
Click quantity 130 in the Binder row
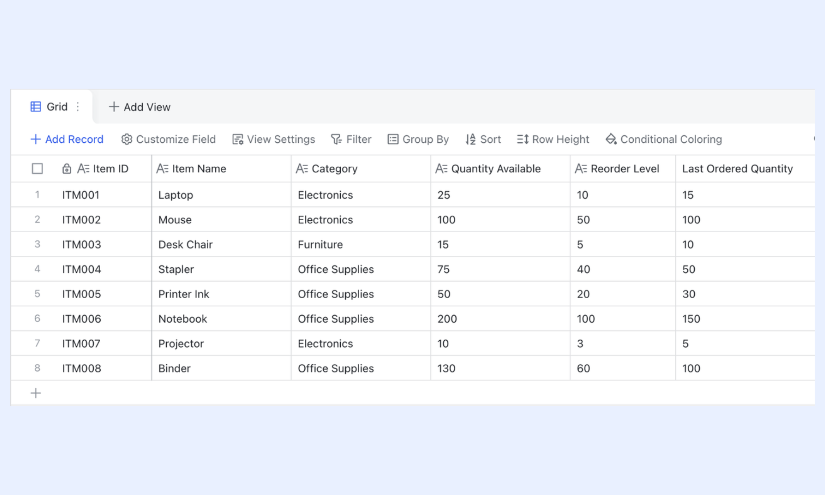coord(500,368)
